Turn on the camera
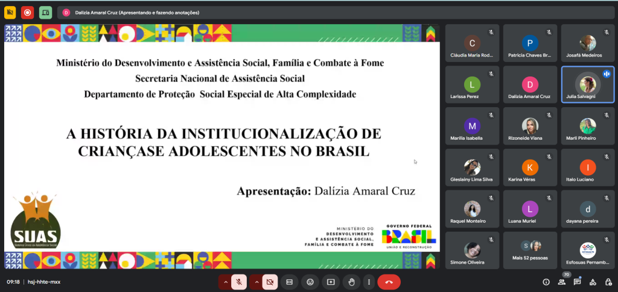Screen dimensions: 618x292 point(270,282)
